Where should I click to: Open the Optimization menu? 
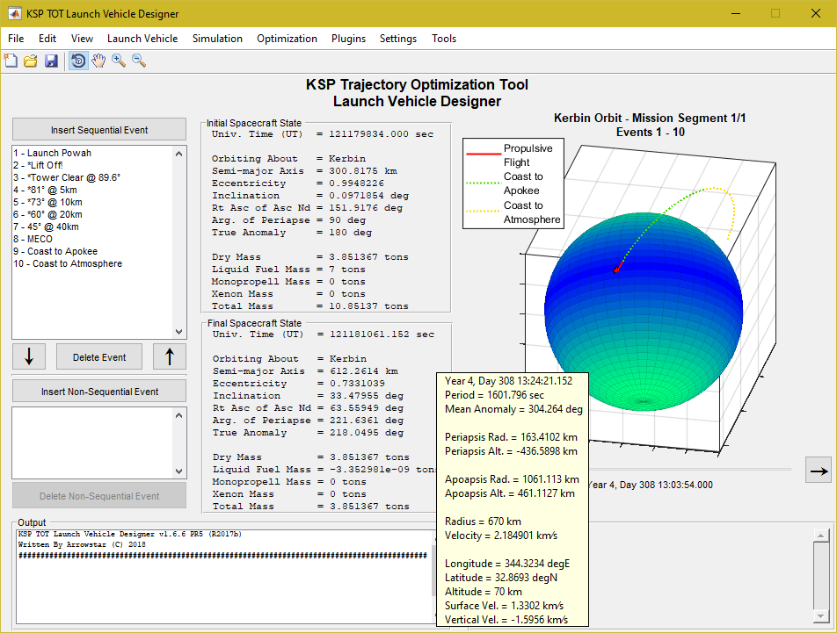tap(287, 39)
